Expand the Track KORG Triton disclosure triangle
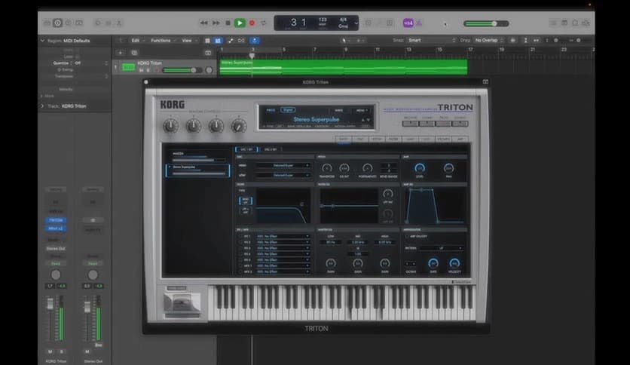This screenshot has width=630, height=365. [x=43, y=106]
